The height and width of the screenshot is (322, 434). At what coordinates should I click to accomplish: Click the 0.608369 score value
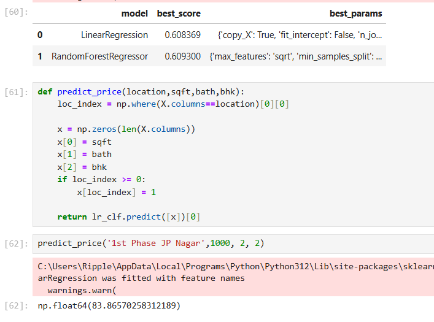coord(182,35)
